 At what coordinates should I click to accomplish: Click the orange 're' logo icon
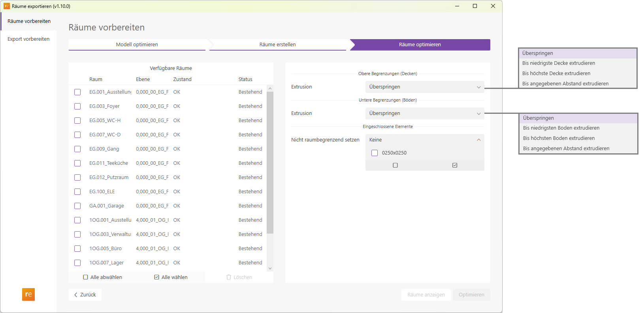click(x=28, y=294)
